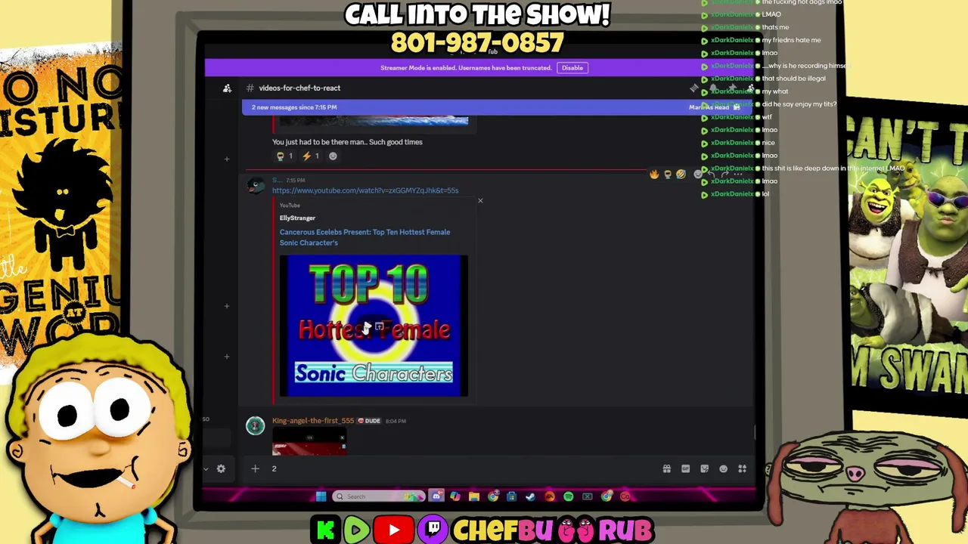Open Discord from the taskbar
The image size is (968, 544).
(x=436, y=496)
